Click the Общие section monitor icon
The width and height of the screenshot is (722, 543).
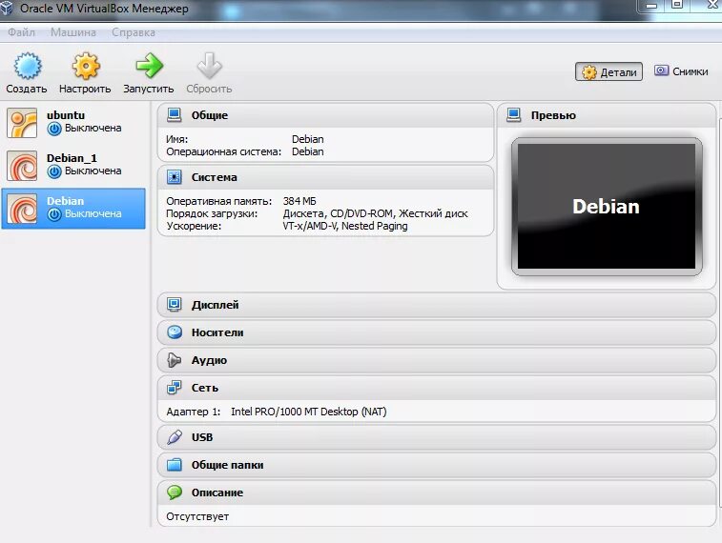click(x=174, y=115)
